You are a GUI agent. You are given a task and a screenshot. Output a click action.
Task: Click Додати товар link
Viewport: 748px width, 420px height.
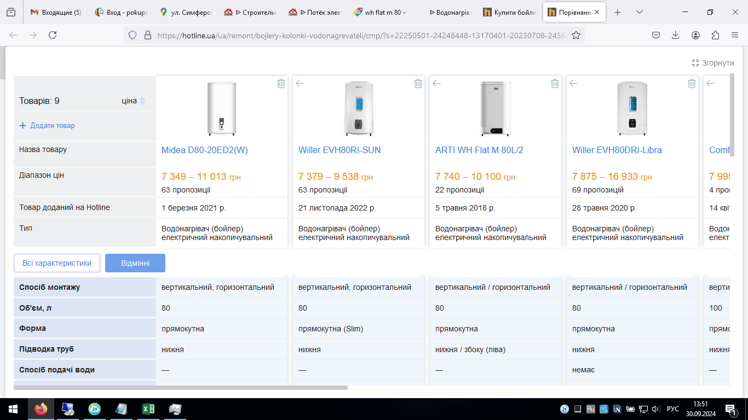pos(47,125)
